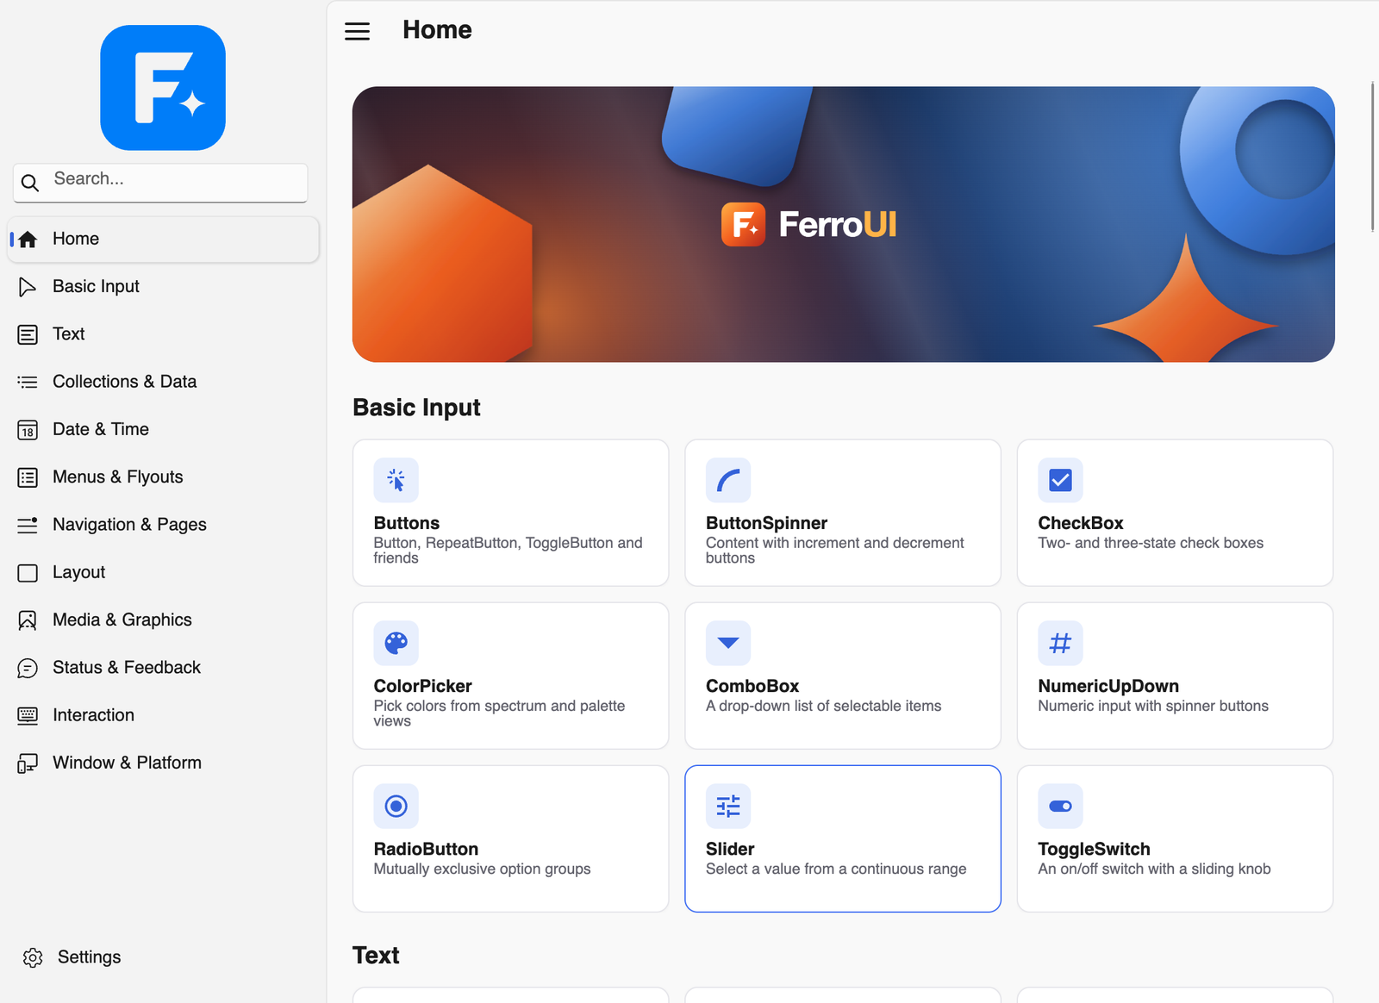1379x1003 pixels.
Task: Open the ComboBox sample card
Action: (843, 676)
